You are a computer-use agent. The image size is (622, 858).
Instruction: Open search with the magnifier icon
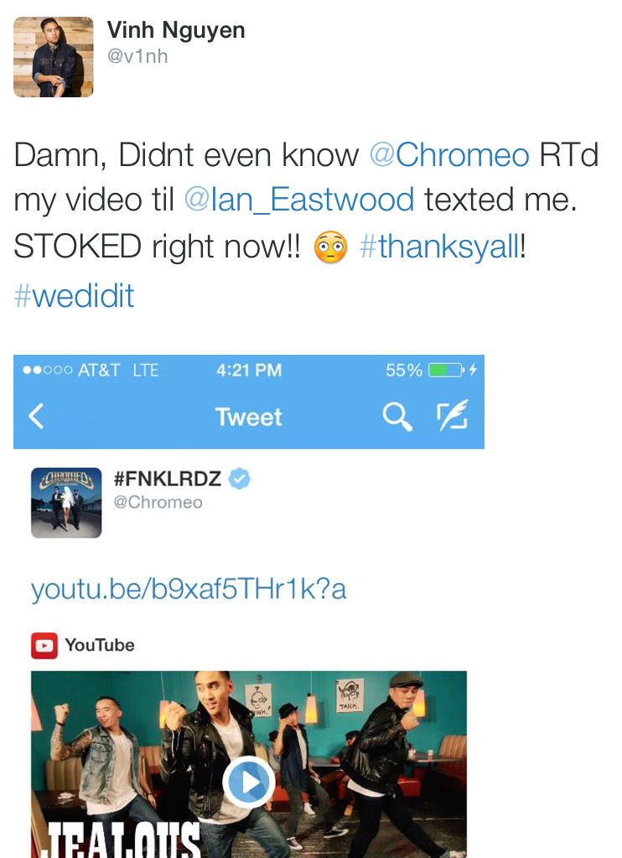point(397,416)
